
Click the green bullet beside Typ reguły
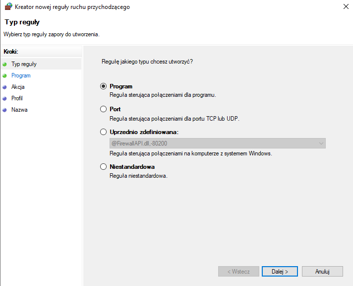click(x=5, y=64)
